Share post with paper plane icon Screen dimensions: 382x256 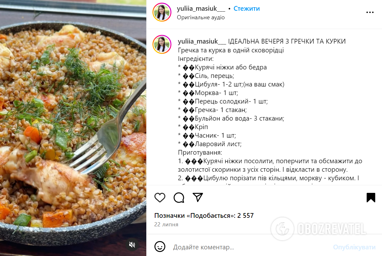[198, 197]
